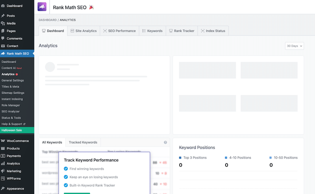Click the Appearance brush icon in sidebar
The image size is (315, 194).
[3, 188]
